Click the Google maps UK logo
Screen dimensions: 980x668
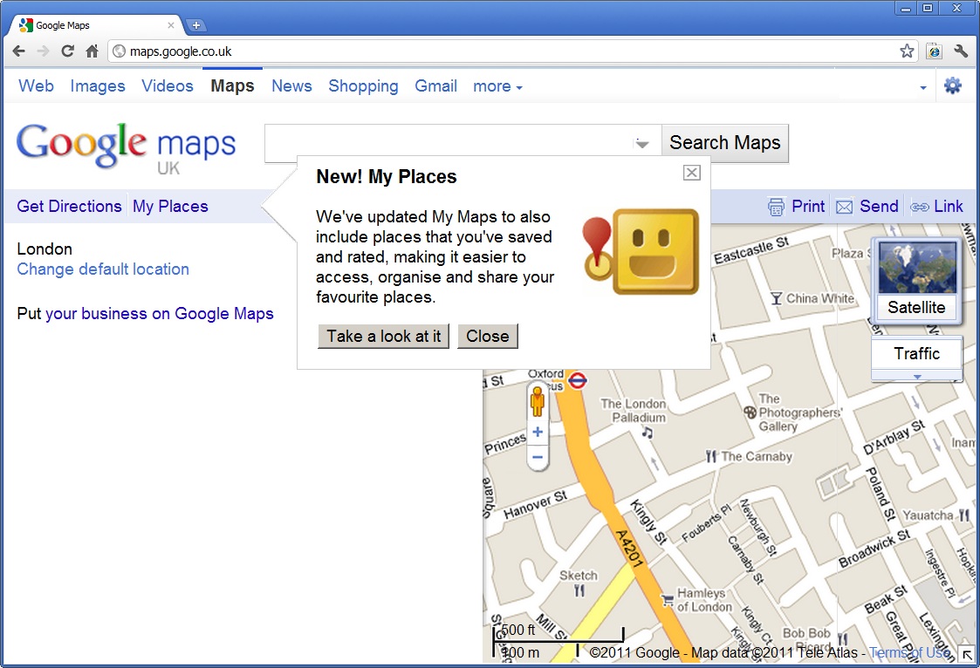(127, 147)
